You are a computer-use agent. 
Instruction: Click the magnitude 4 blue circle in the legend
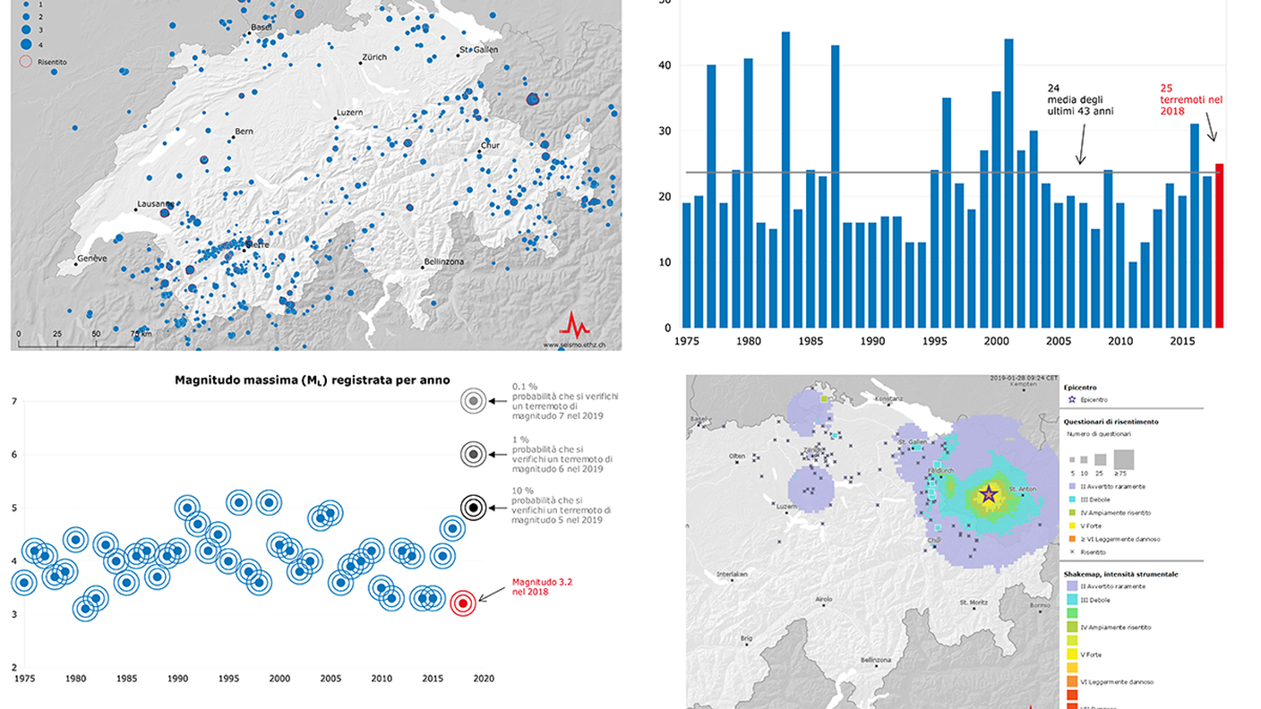tap(26, 44)
